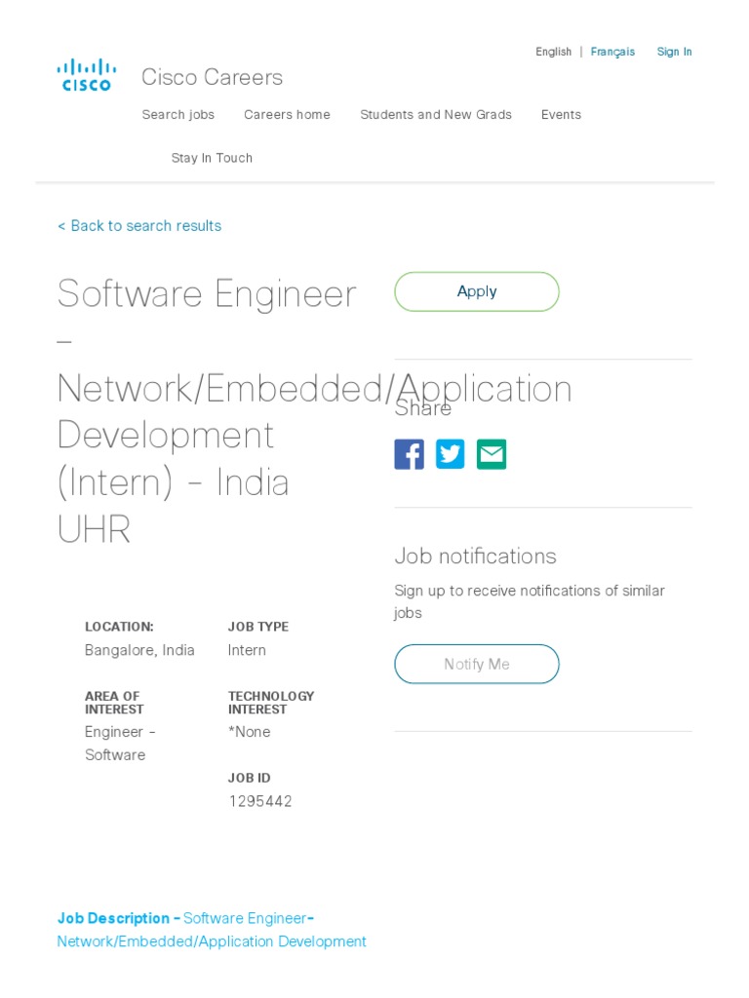The width and height of the screenshot is (749, 998).
Task: Open the Cisco Careers title link
Action: pos(212,77)
